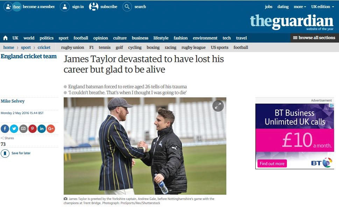Expand the article photo to fullscreen
This screenshot has width=339, height=209.
[x=218, y=106]
